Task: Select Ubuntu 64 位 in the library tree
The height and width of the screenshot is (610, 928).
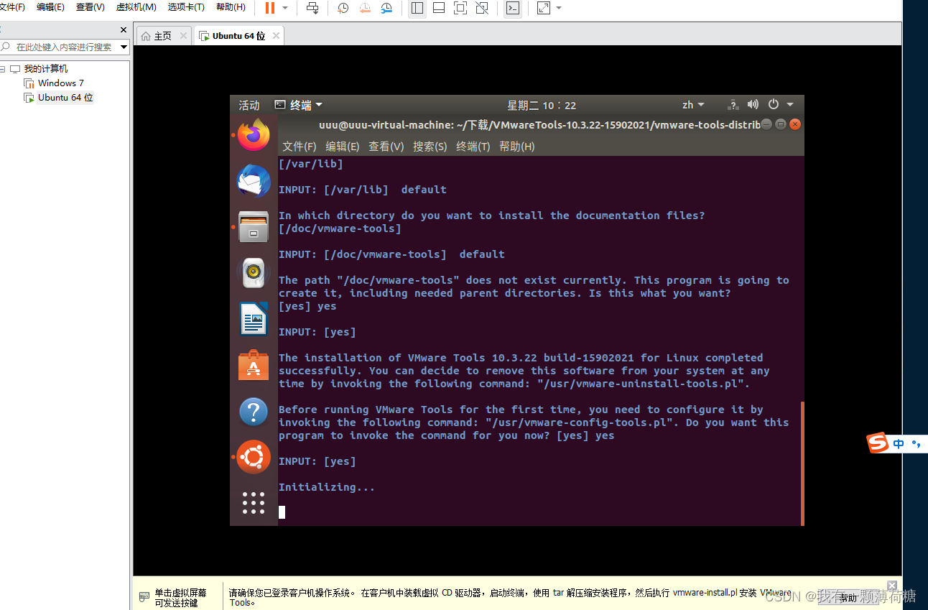Action: [x=65, y=98]
